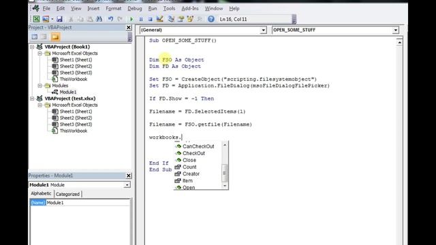Collapse the VBAProject (Book1) tree node
The image size is (436, 245).
(32, 47)
